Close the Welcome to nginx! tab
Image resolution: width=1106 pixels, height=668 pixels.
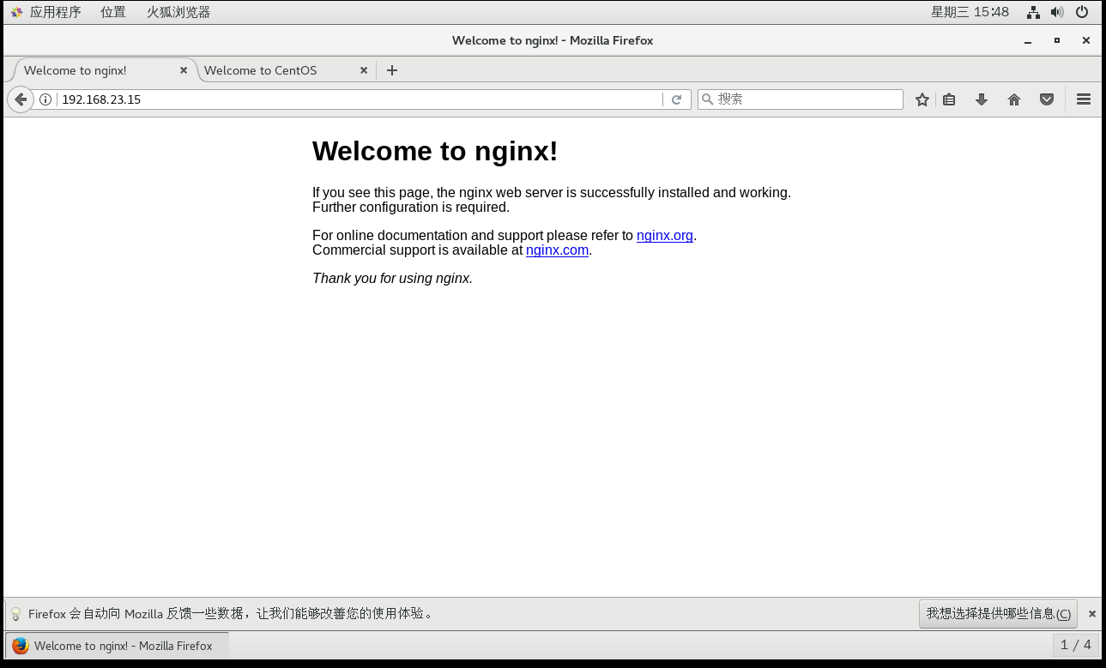pyautogui.click(x=184, y=70)
